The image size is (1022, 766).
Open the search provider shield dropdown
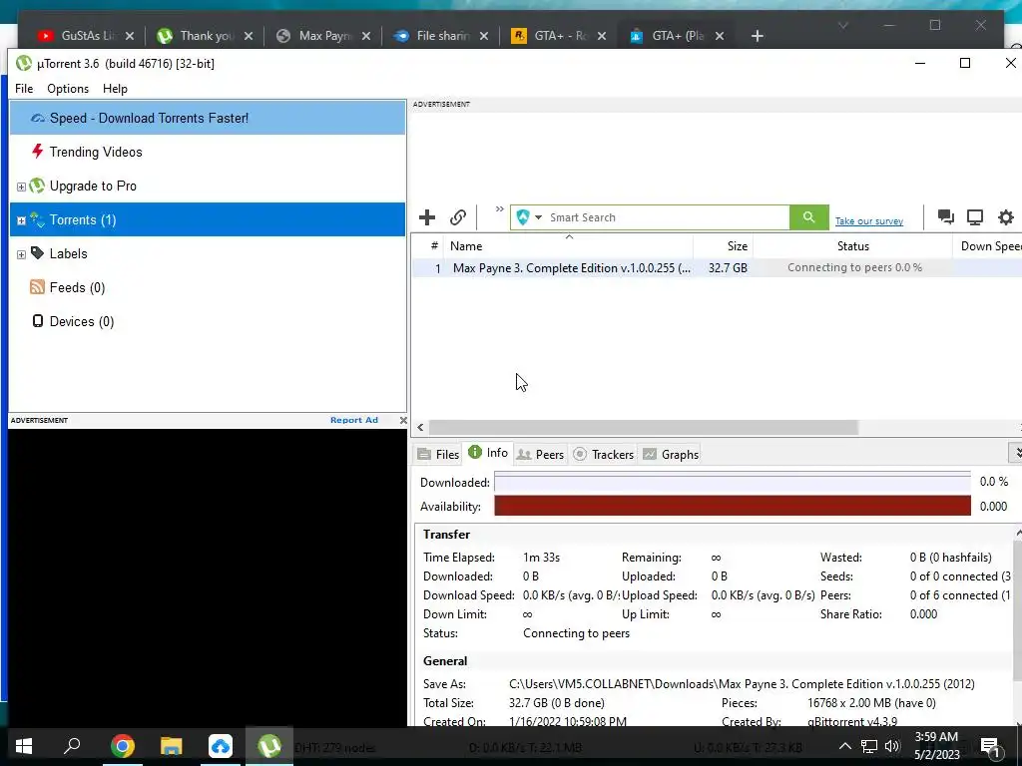pyautogui.click(x=529, y=216)
